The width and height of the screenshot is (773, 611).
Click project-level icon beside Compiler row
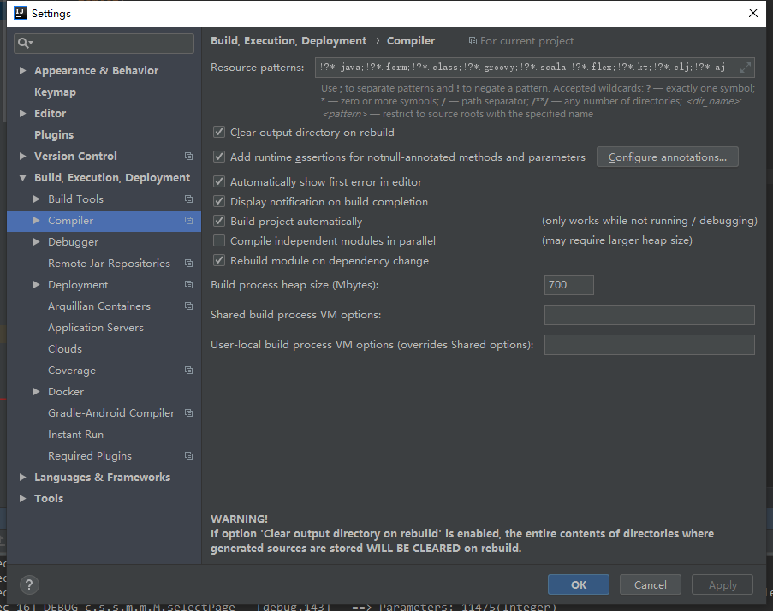(x=188, y=221)
